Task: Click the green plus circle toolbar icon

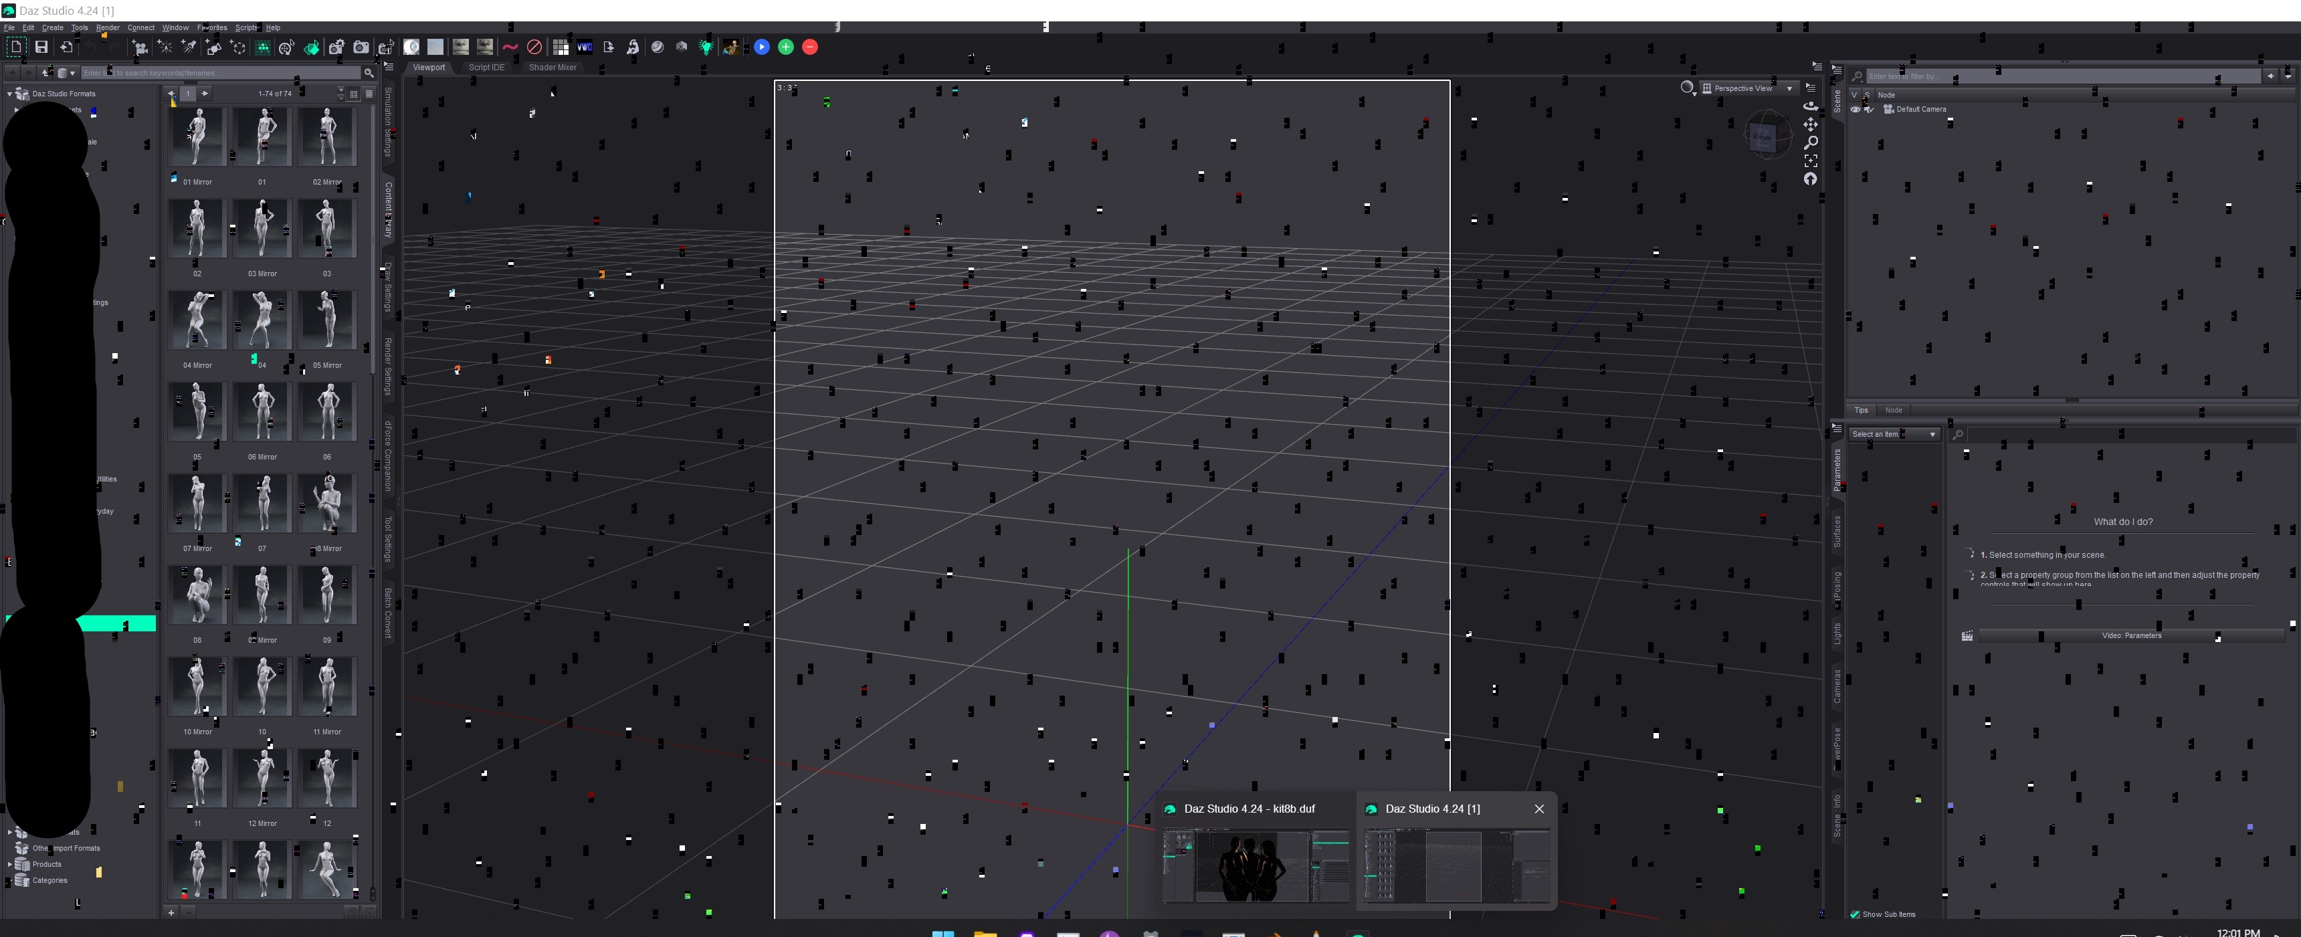Action: (785, 47)
